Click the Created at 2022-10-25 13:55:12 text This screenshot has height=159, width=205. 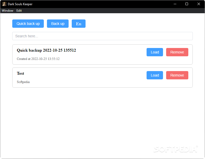[38, 59]
